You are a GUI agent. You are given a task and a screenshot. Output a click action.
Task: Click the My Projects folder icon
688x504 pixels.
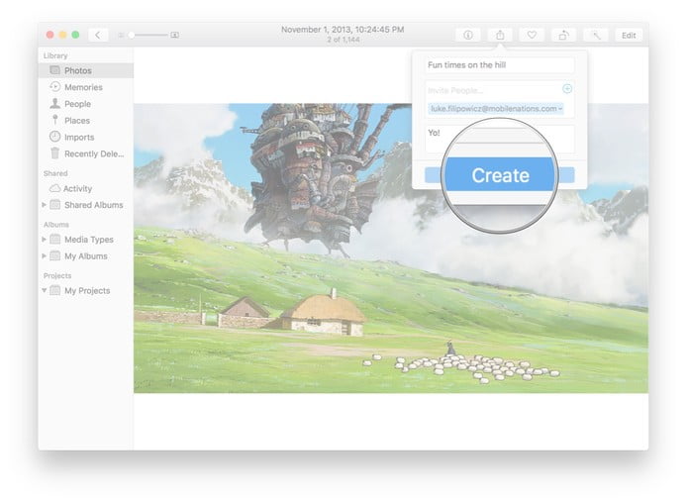[54, 290]
